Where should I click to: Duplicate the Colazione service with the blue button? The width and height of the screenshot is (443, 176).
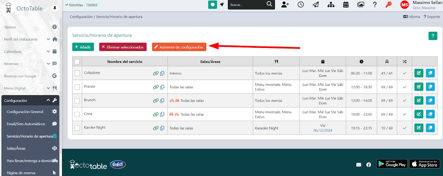tap(430, 73)
